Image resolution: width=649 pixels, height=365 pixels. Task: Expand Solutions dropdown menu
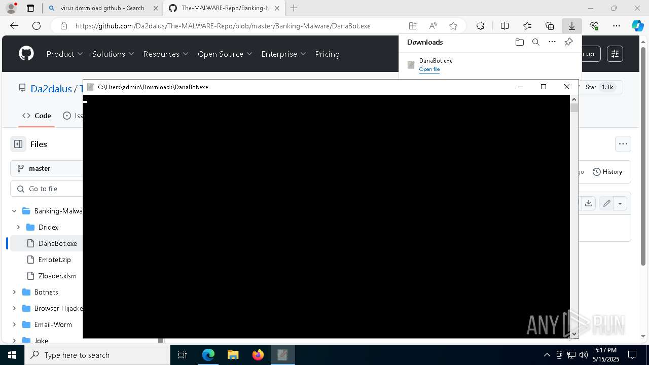point(113,54)
